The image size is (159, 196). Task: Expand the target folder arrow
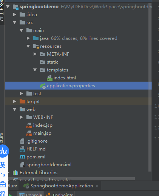point(15,102)
